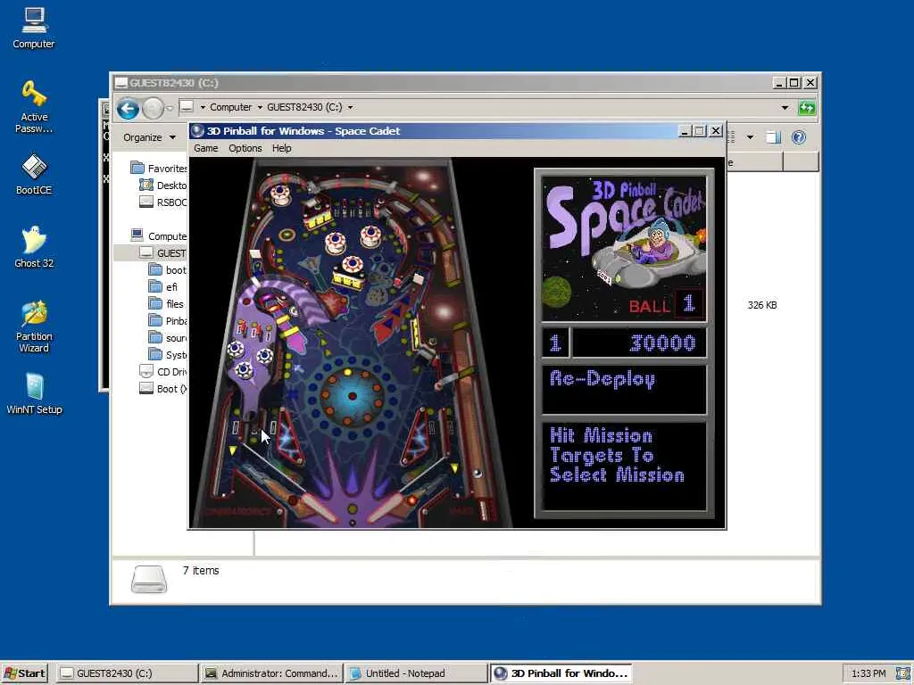
Task: Select Computer in the navigation tree
Action: pos(159,235)
